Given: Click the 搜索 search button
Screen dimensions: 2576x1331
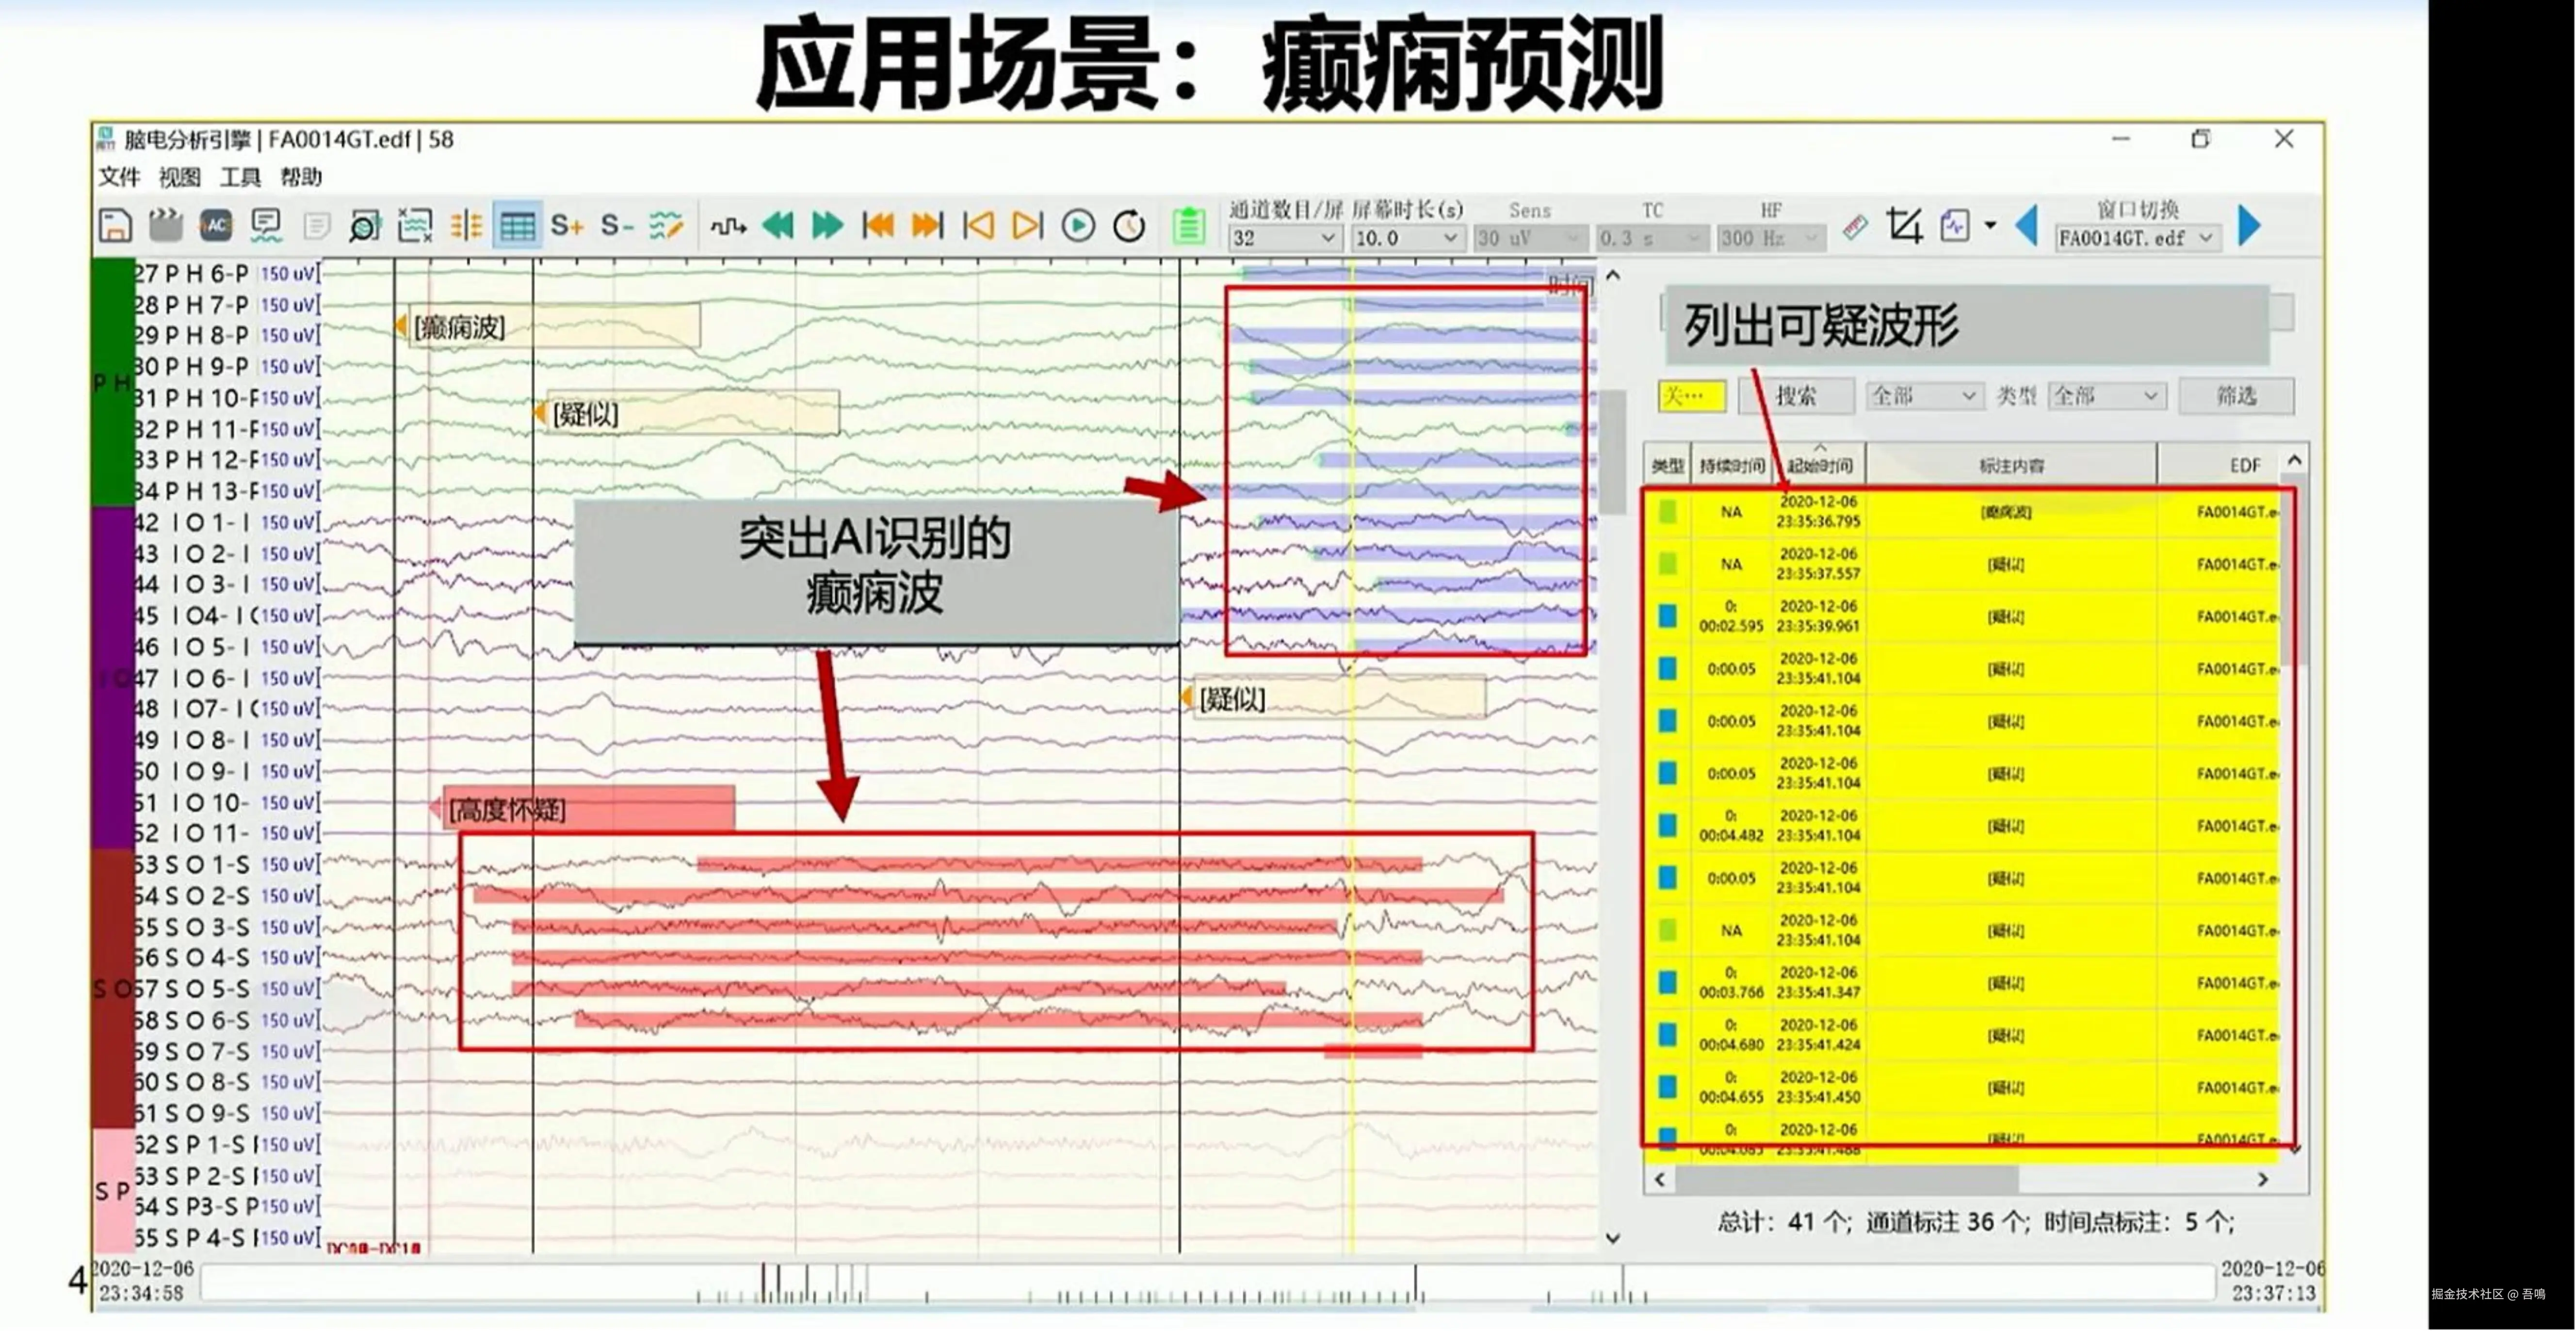Looking at the screenshot, I should [1796, 396].
